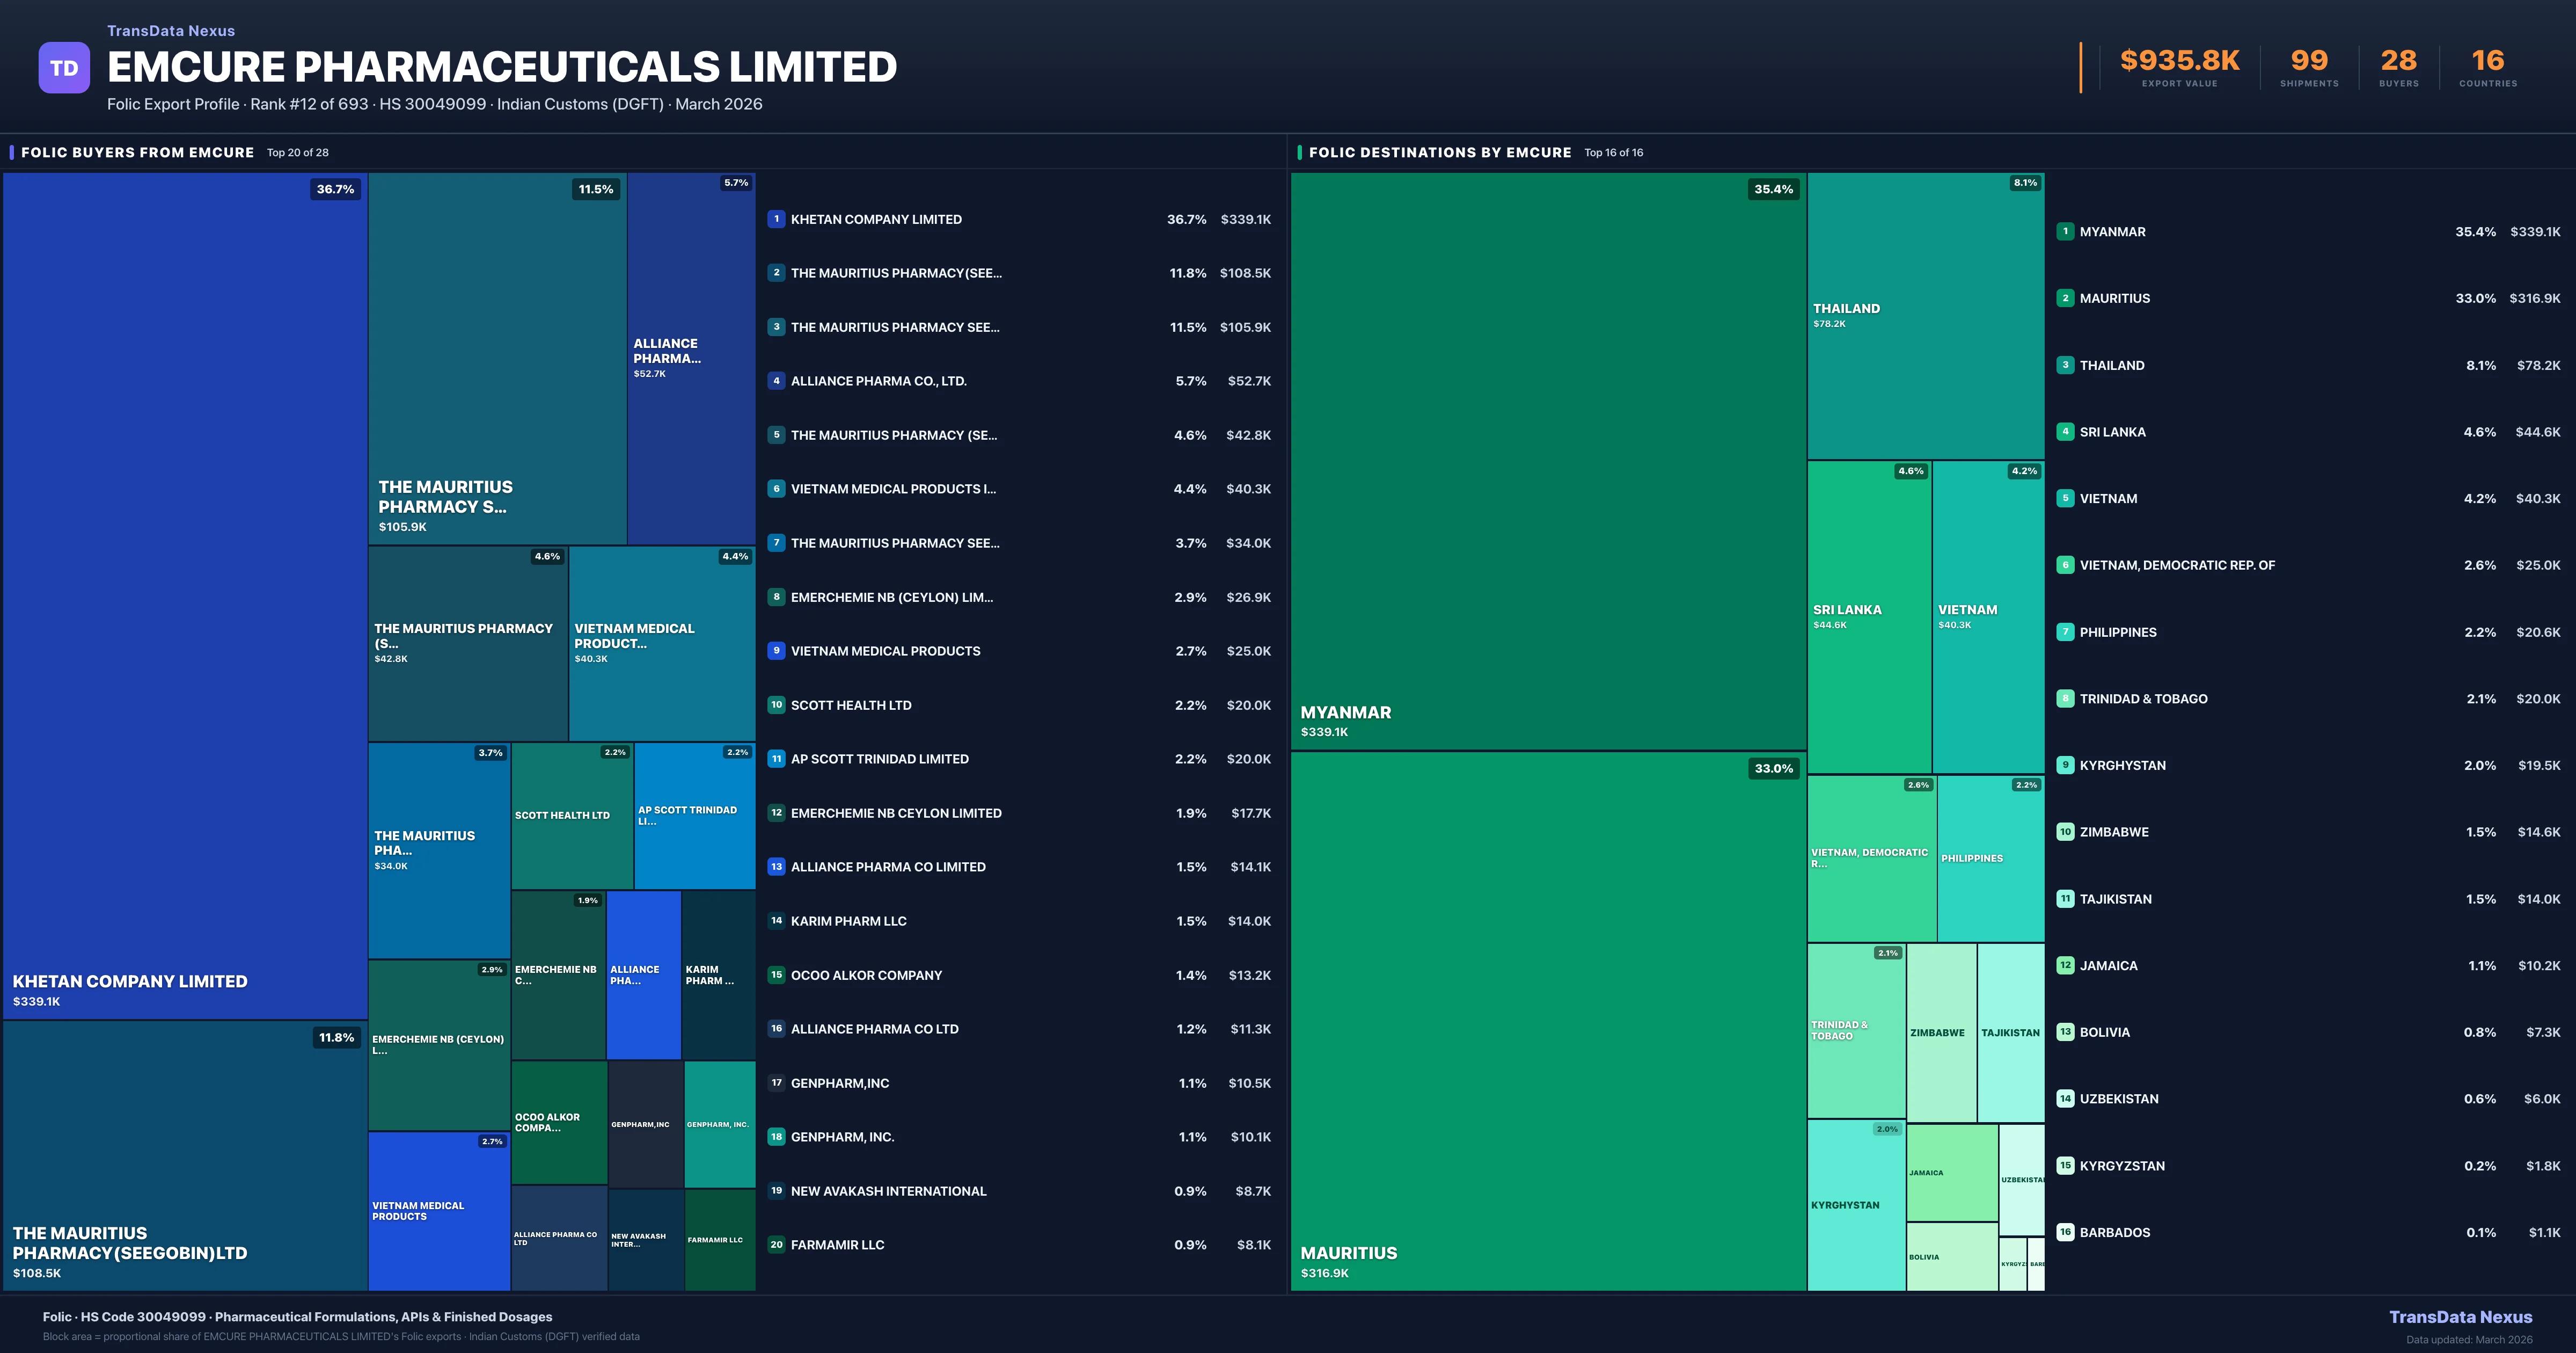Click the Folic Destinations By Emcure header
Viewport: 2576px width, 1353px height.
(1440, 152)
